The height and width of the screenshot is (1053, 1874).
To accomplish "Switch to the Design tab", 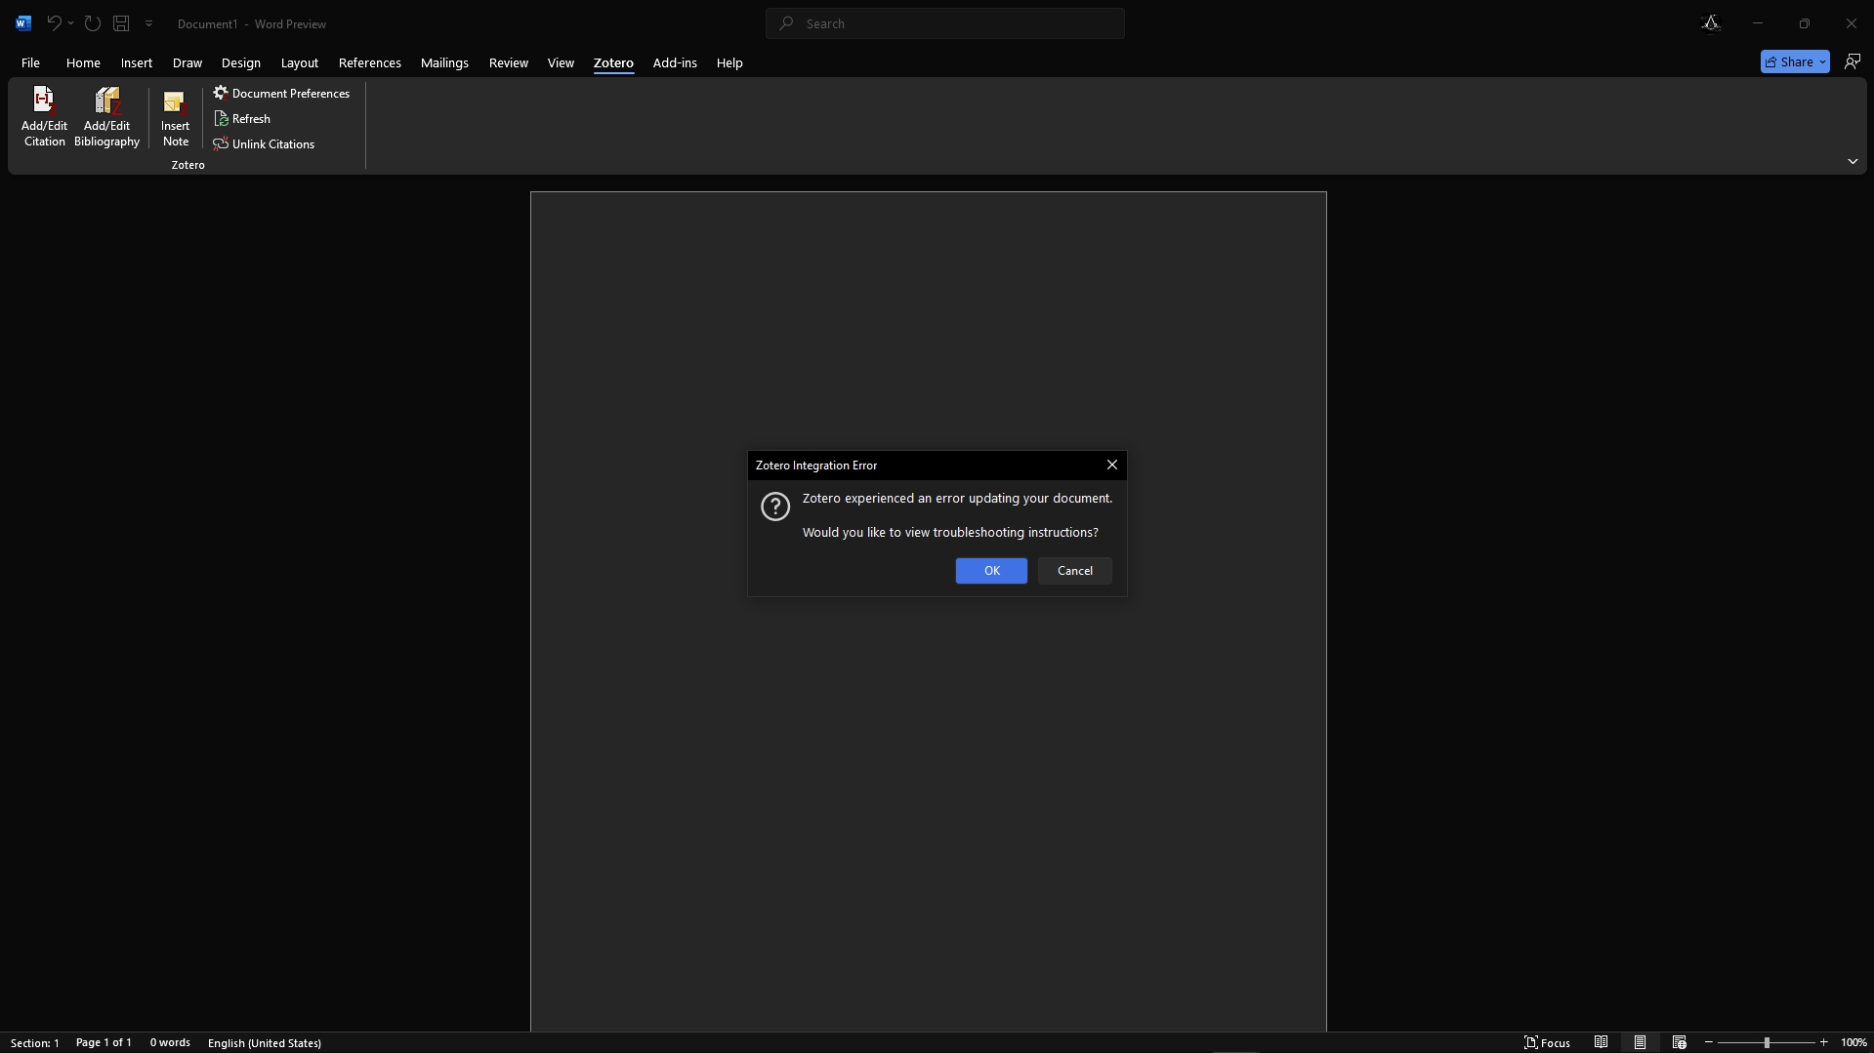I will 241,62.
